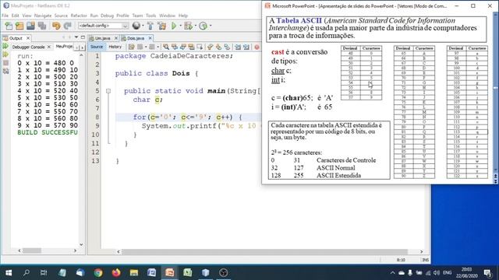
Task: Open the Tools menu
Action: pos(150,16)
